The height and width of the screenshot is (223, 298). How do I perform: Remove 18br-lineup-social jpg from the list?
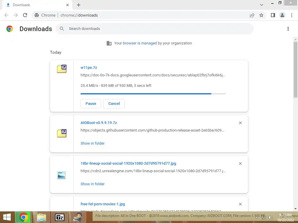240,163
